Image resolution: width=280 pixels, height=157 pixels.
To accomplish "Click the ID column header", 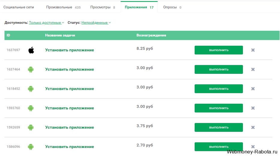I will pos(8,35).
